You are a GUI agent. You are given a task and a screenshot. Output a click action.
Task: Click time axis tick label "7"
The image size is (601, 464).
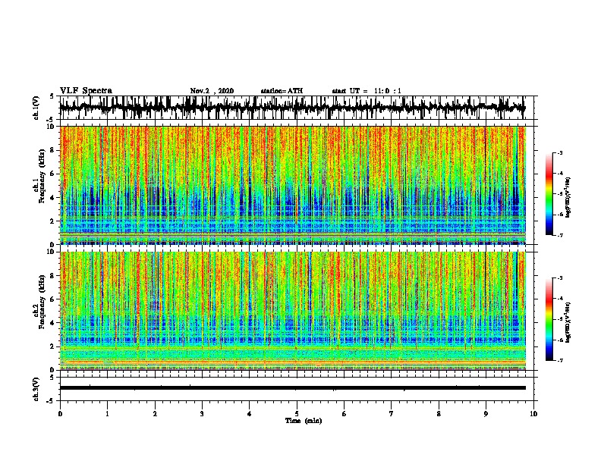[392, 414]
